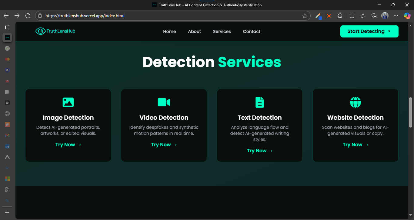Open the color picker eyedropper extension

[x=318, y=16]
